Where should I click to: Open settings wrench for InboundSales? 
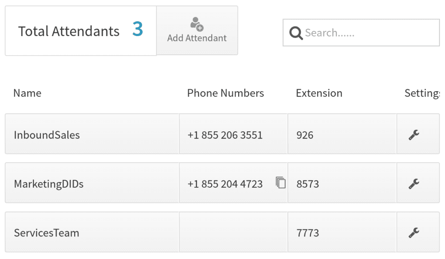(414, 135)
